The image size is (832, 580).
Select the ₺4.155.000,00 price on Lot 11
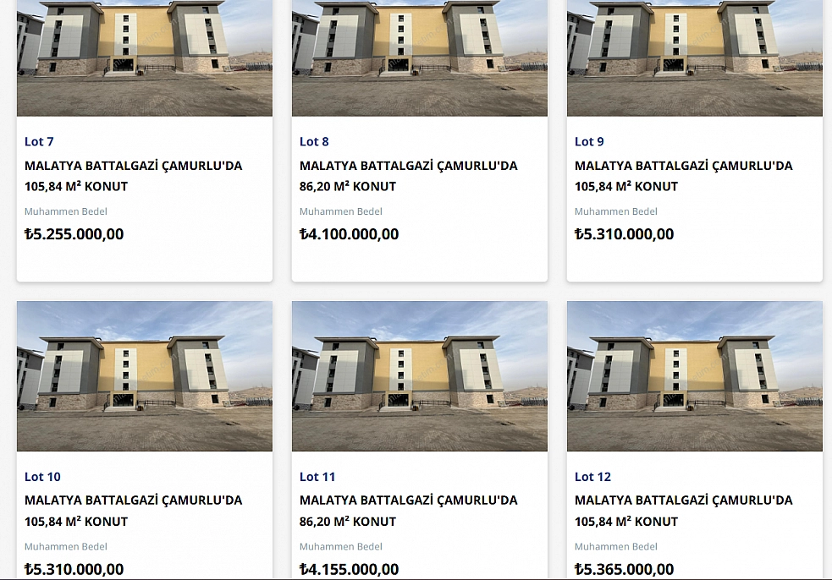click(x=350, y=569)
